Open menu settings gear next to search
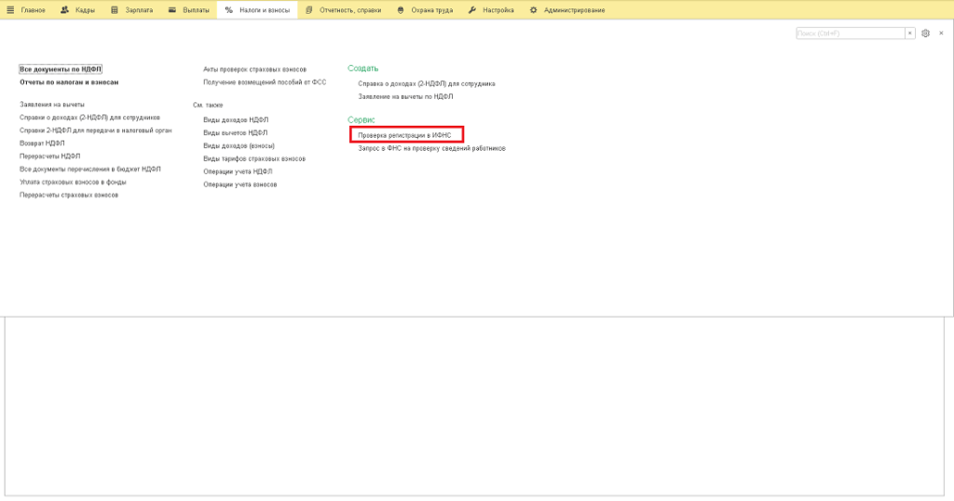The image size is (954, 501). [x=925, y=34]
